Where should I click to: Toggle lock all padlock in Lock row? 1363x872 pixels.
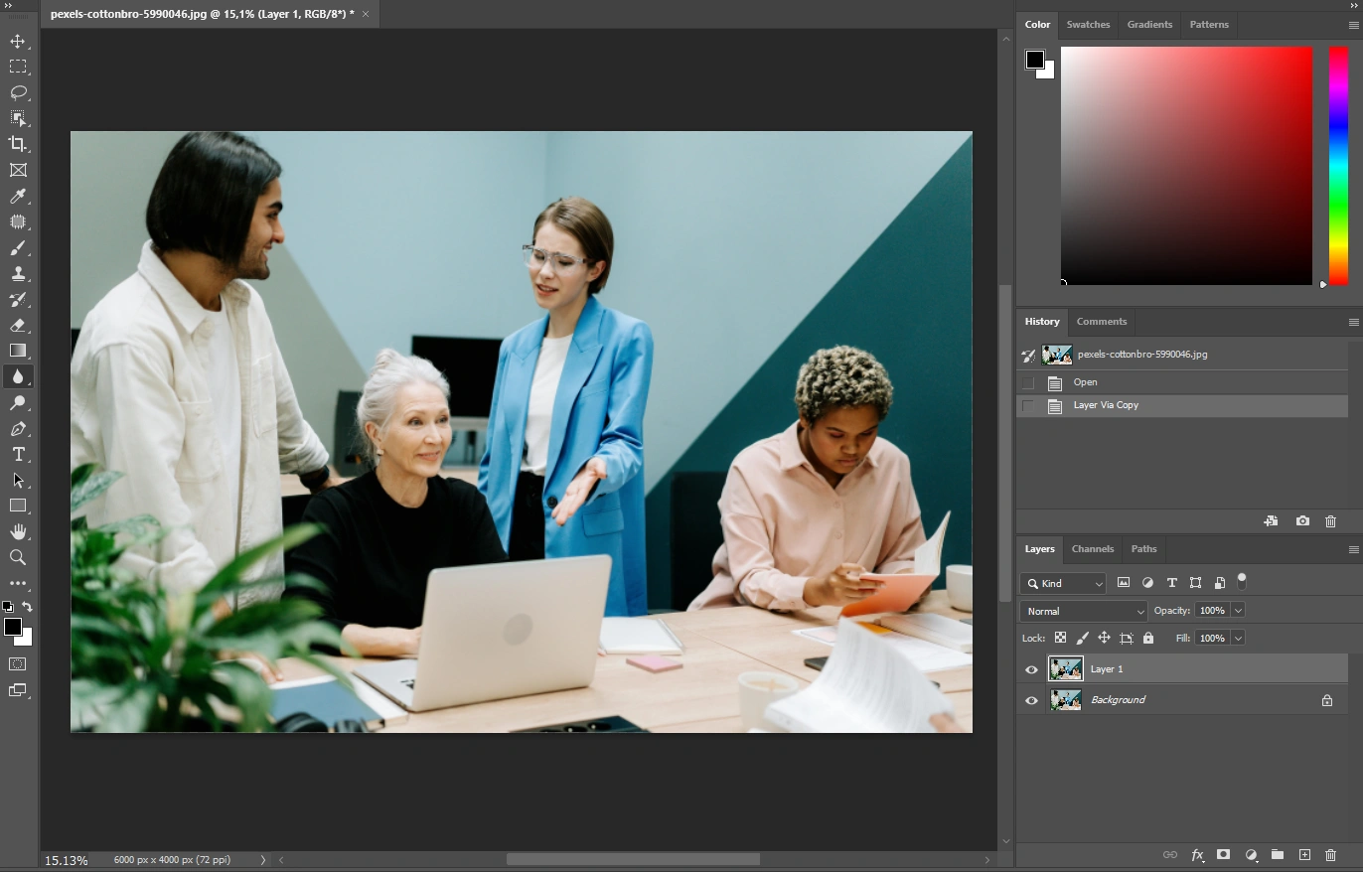click(x=1148, y=638)
